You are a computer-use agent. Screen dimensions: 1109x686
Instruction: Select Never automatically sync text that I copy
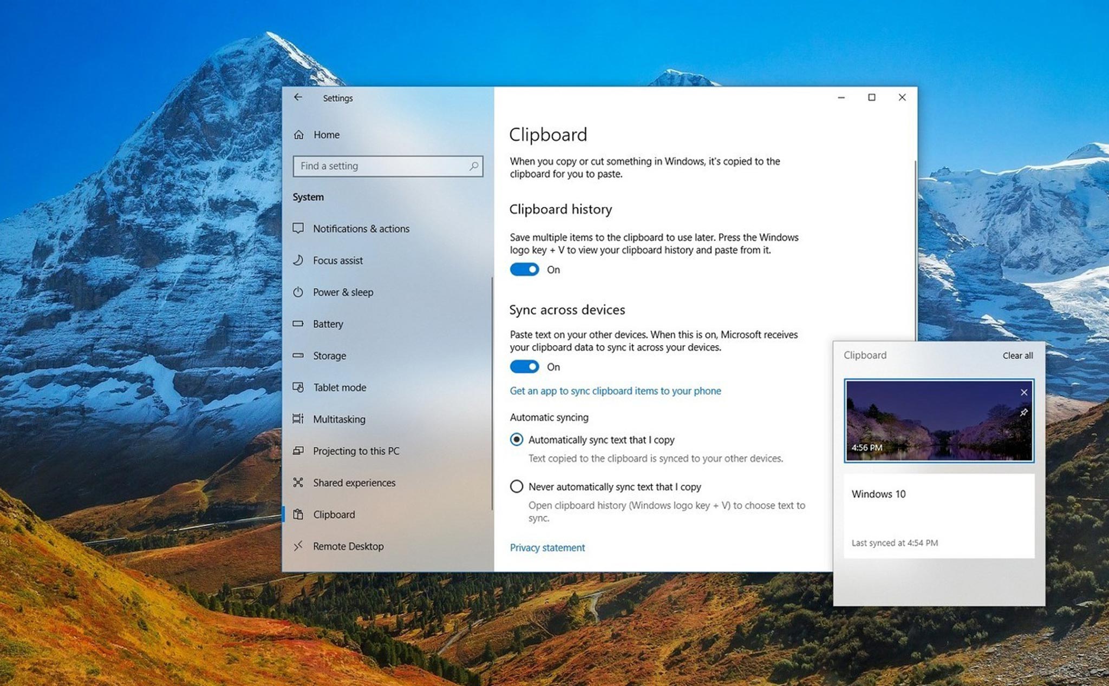click(517, 486)
